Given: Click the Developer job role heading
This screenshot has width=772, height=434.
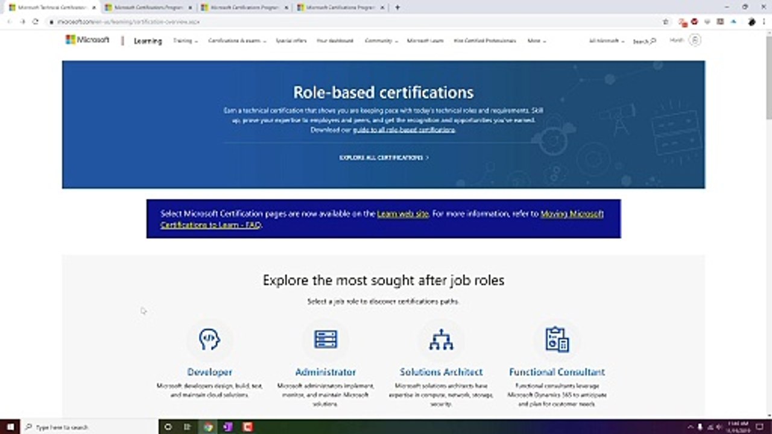Looking at the screenshot, I should (x=209, y=372).
